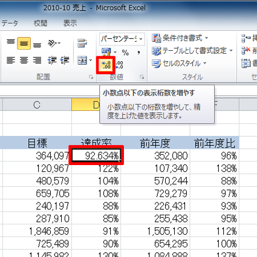Screen dimensions: 257x257
Task: Increase decimal places
Action: click(106, 65)
